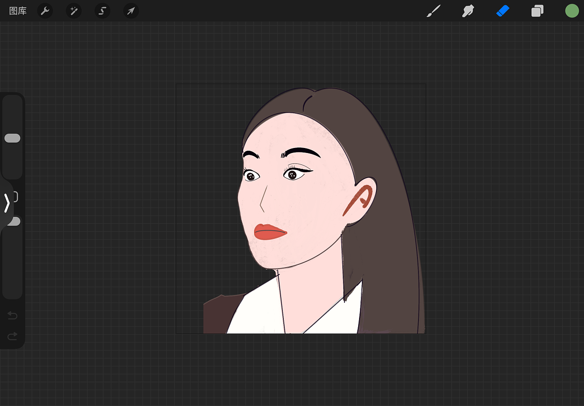Image resolution: width=584 pixels, height=406 pixels.
Task: Open the 图库 gallery
Action: click(18, 11)
